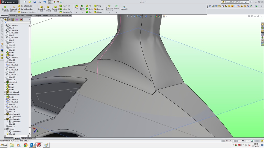The image size is (264, 148).
Task: Select Fillet10 in the feature tree
Action: pos(10,97)
